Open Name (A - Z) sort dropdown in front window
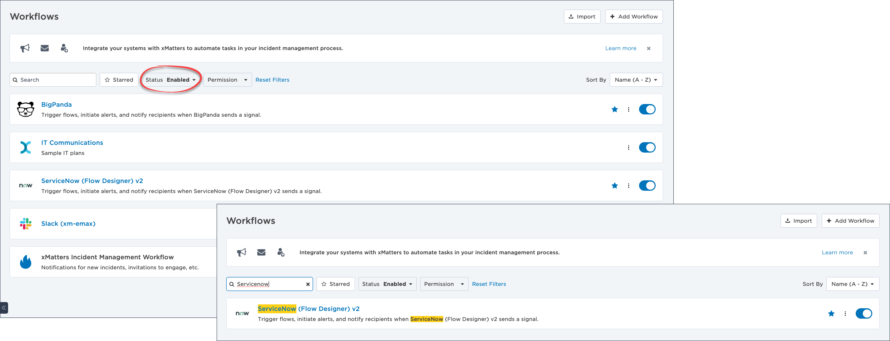Viewport: 890px width, 341px height. (853, 284)
